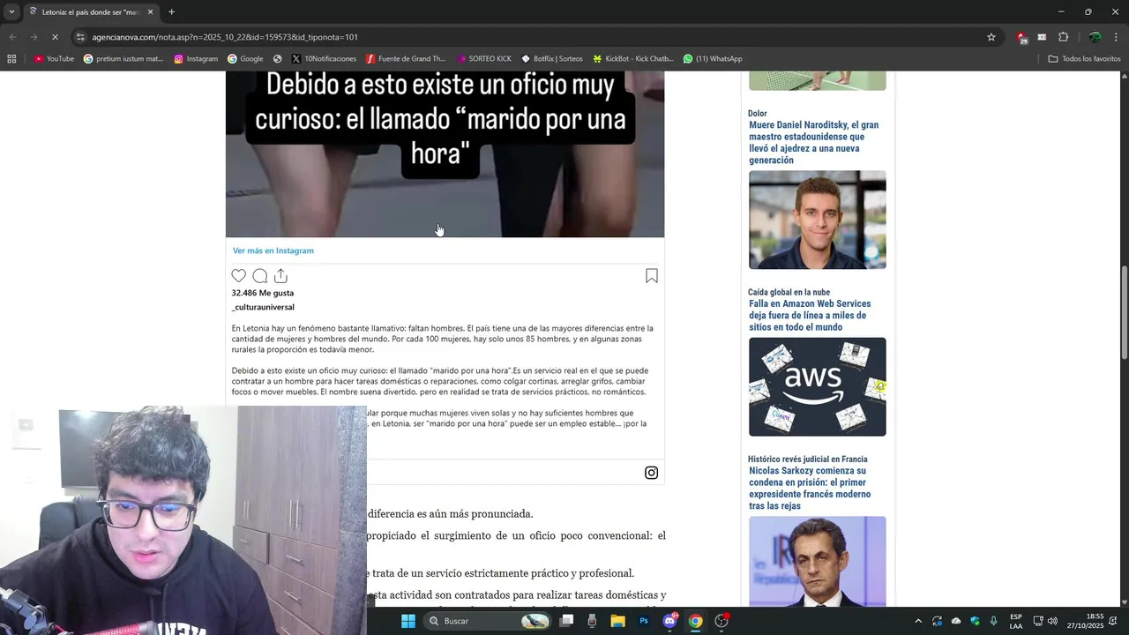Open Task View on the taskbar
This screenshot has height=635, width=1129.
coord(567,621)
